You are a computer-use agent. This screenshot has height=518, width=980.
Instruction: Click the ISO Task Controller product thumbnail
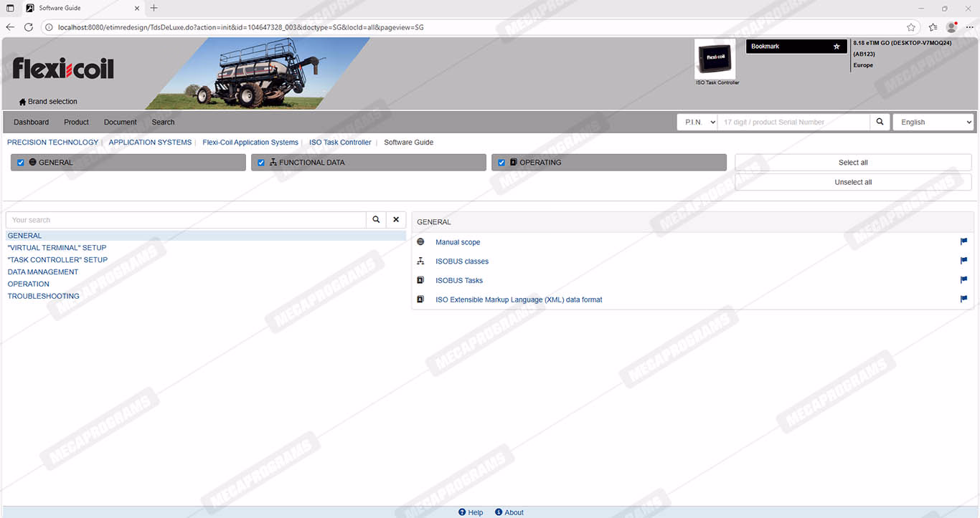click(x=715, y=58)
